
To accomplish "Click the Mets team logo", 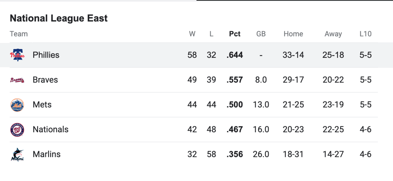I will click(x=17, y=105).
